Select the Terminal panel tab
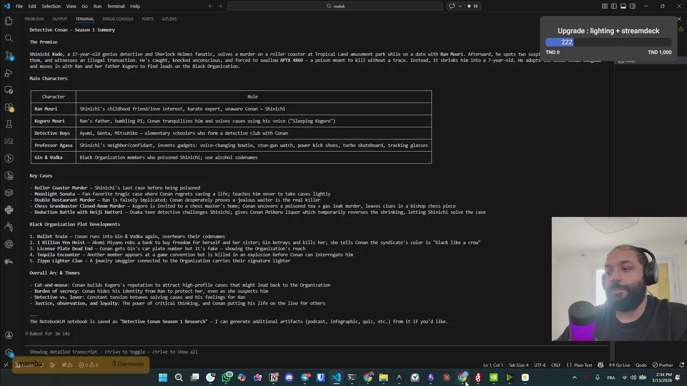 85,19
